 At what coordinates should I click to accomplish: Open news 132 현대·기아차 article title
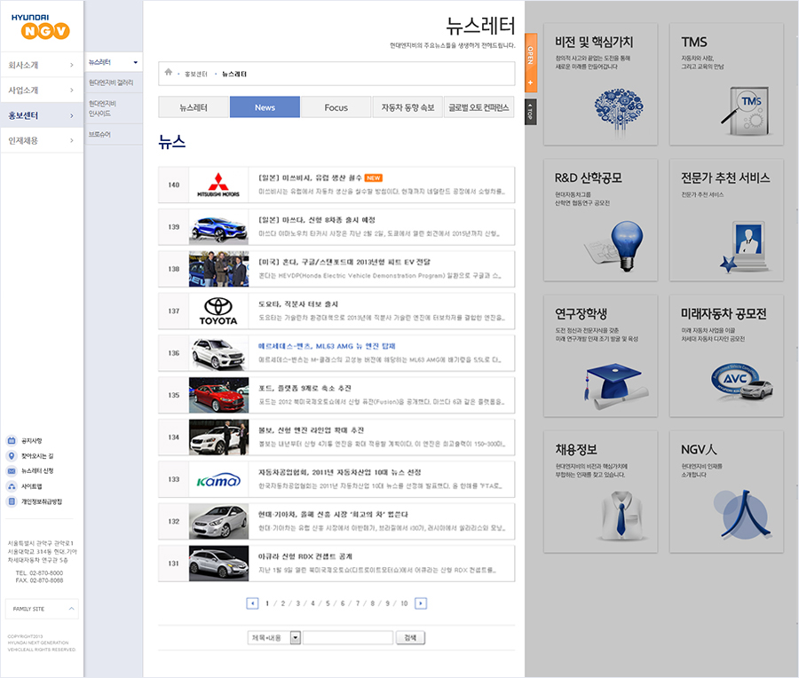[333, 515]
